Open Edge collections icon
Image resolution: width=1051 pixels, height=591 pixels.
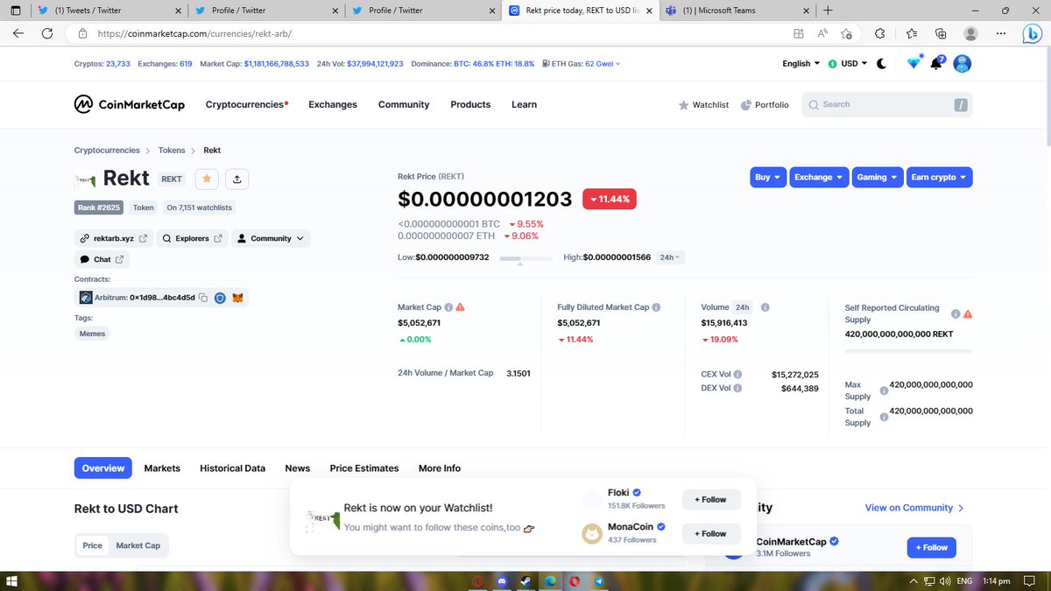click(941, 33)
